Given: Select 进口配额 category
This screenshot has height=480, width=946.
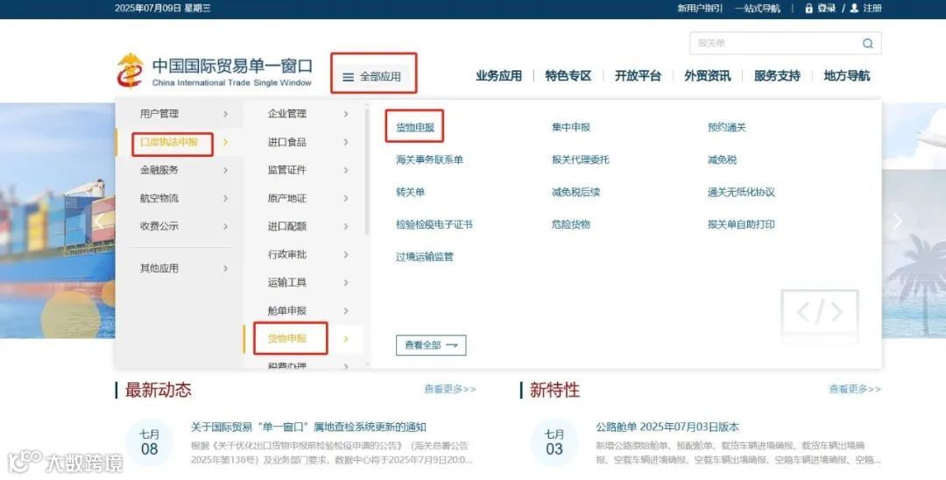Looking at the screenshot, I should click(287, 226).
